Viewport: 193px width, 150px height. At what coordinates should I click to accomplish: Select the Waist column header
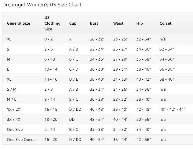tap(118, 23)
